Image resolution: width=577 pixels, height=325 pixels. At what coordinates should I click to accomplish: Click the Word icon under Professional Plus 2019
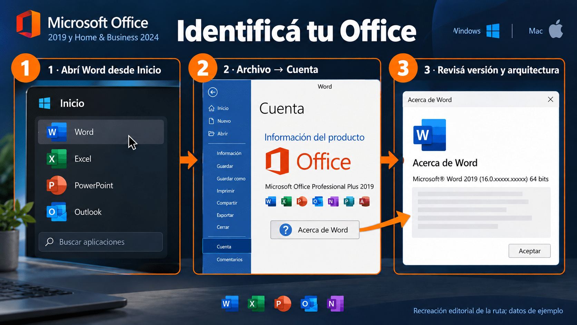[x=271, y=201]
